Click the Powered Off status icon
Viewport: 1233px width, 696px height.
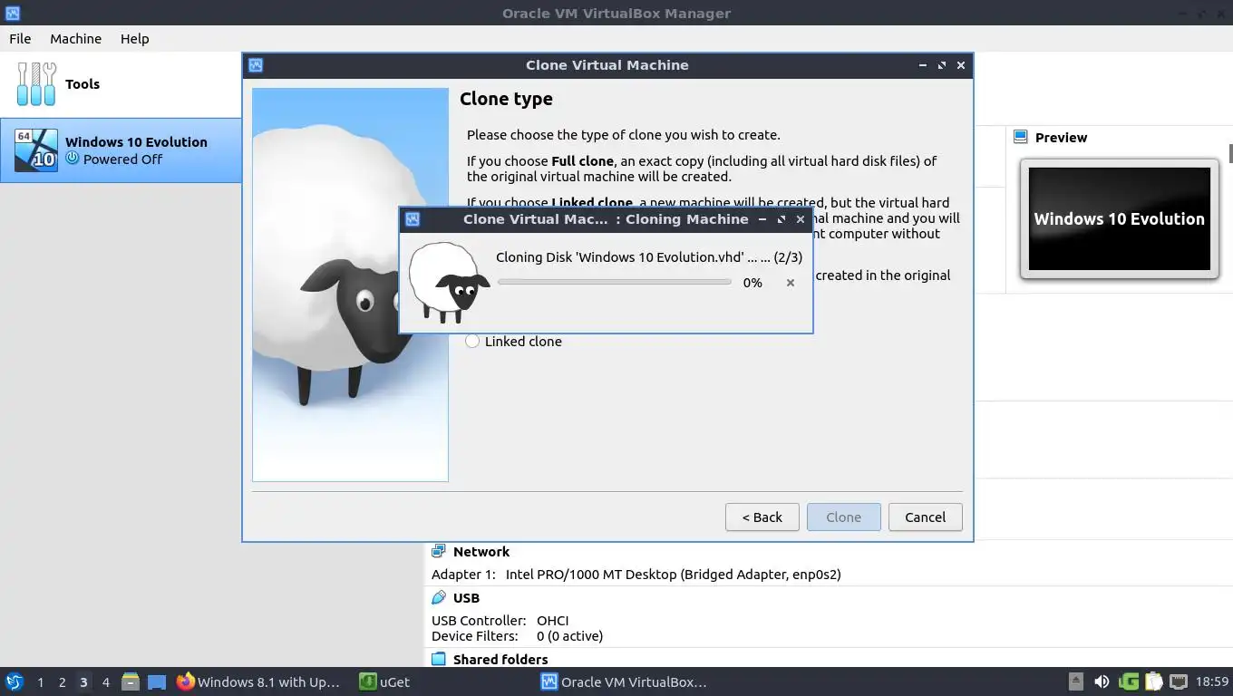pos(73,159)
